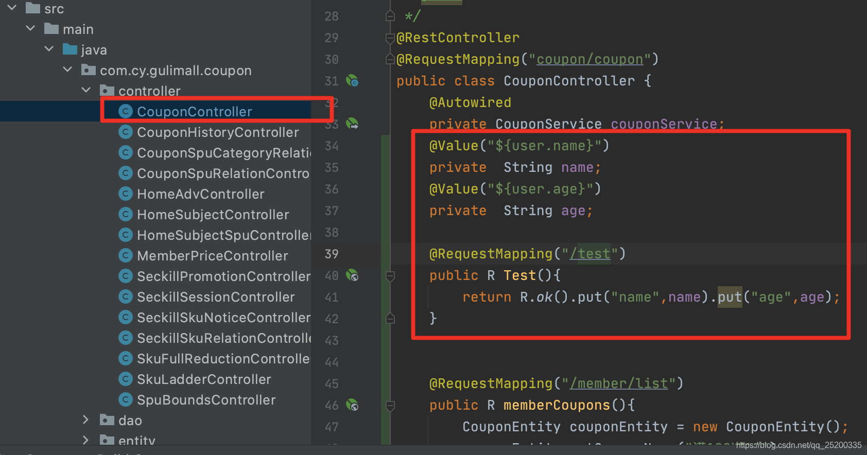Open CouponHistoryController in the project tree
Image resolution: width=867 pixels, height=455 pixels.
218,132
